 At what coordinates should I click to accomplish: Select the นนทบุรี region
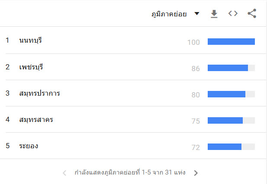pos(30,41)
